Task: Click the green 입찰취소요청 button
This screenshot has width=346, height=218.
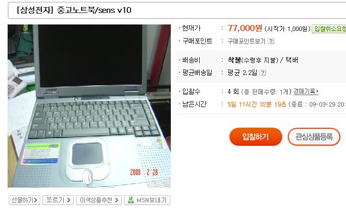Action: [x=329, y=29]
